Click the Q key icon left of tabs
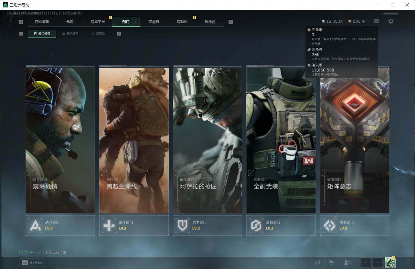The image size is (415, 269). [21, 22]
